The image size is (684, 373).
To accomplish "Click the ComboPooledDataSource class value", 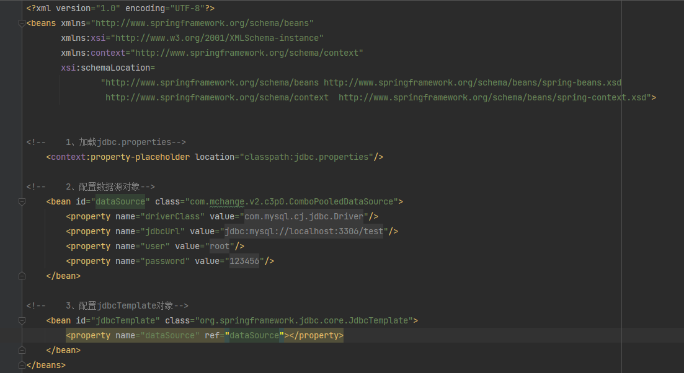I will pyautogui.click(x=291, y=202).
